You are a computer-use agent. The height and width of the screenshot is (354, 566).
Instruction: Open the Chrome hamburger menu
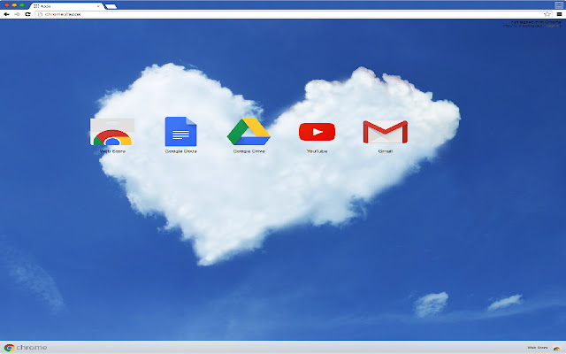(559, 14)
